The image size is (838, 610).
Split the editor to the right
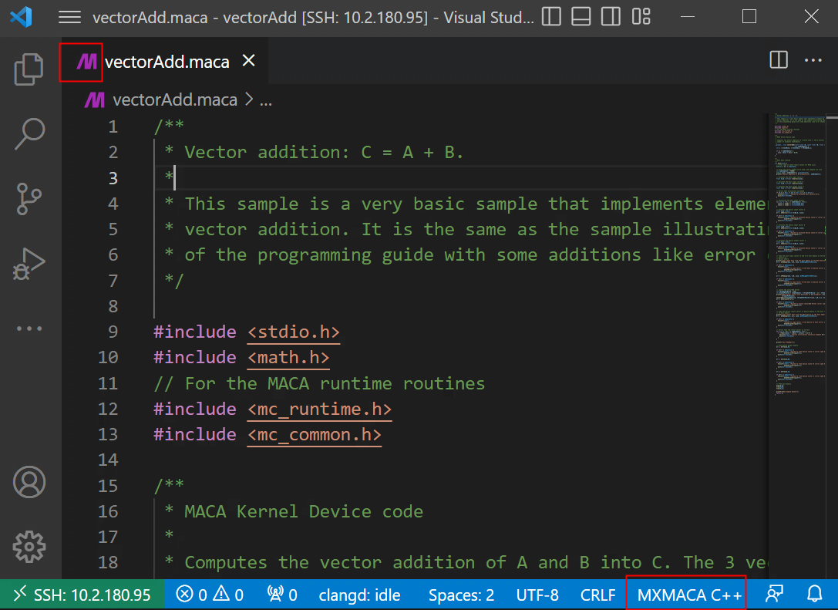[779, 60]
